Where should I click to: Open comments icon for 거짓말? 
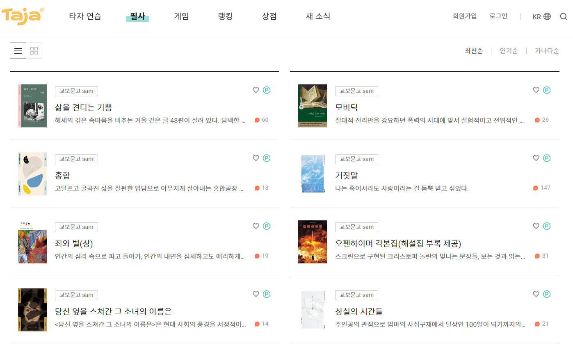[536, 188]
